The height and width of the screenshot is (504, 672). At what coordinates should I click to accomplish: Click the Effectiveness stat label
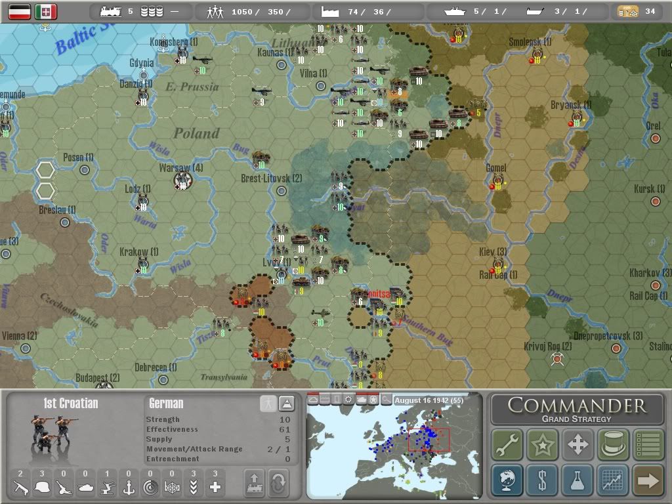[x=172, y=429]
